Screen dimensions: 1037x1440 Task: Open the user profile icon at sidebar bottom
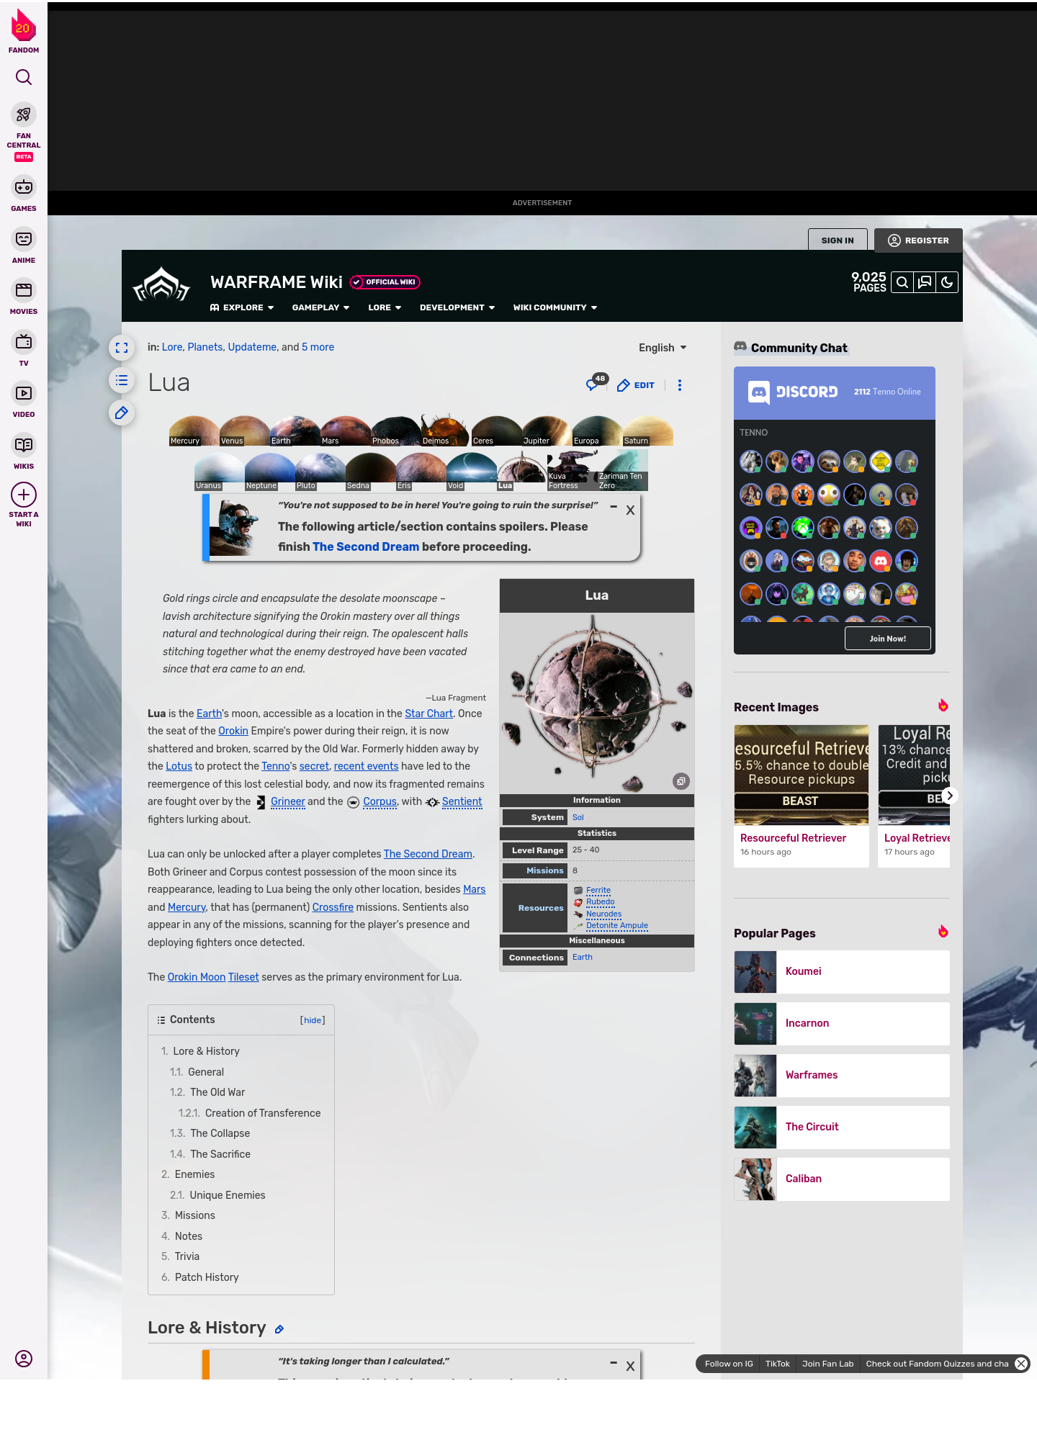[24, 1359]
